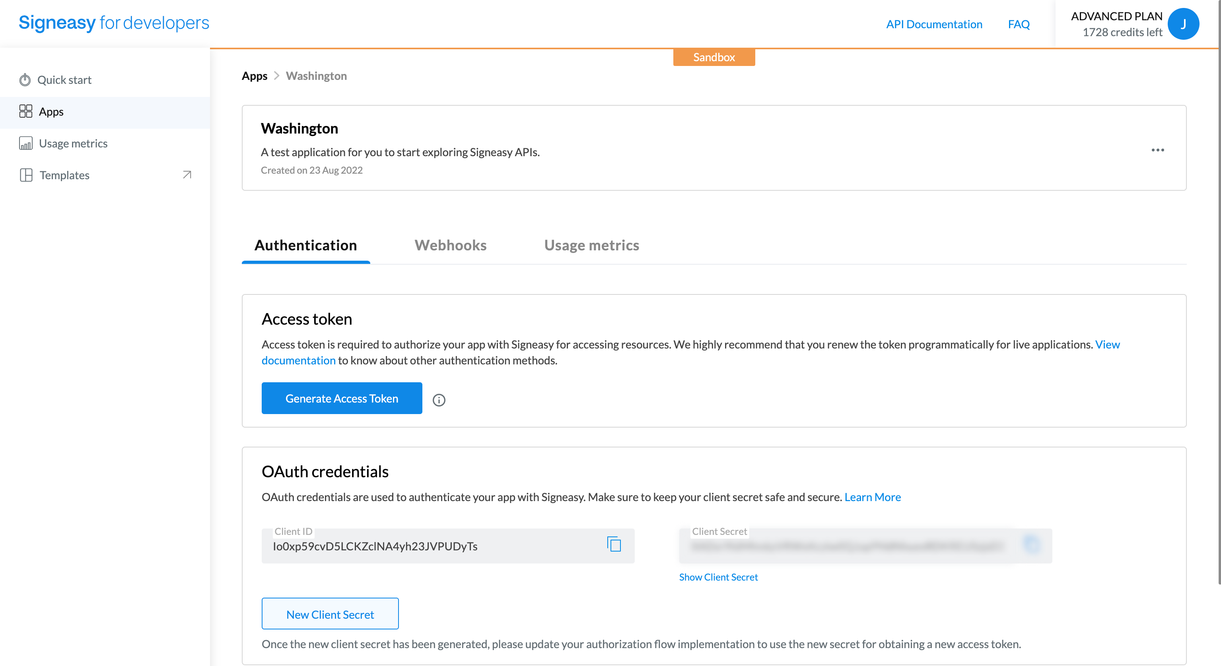The width and height of the screenshot is (1221, 666).
Task: Click 'Created on 23 Aug 2022' text
Action: coord(311,170)
